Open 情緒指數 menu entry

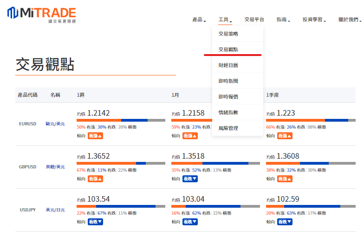[228, 112]
